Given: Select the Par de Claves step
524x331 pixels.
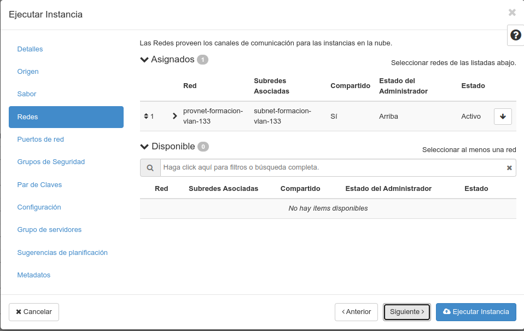Looking at the screenshot, I should (39, 184).
